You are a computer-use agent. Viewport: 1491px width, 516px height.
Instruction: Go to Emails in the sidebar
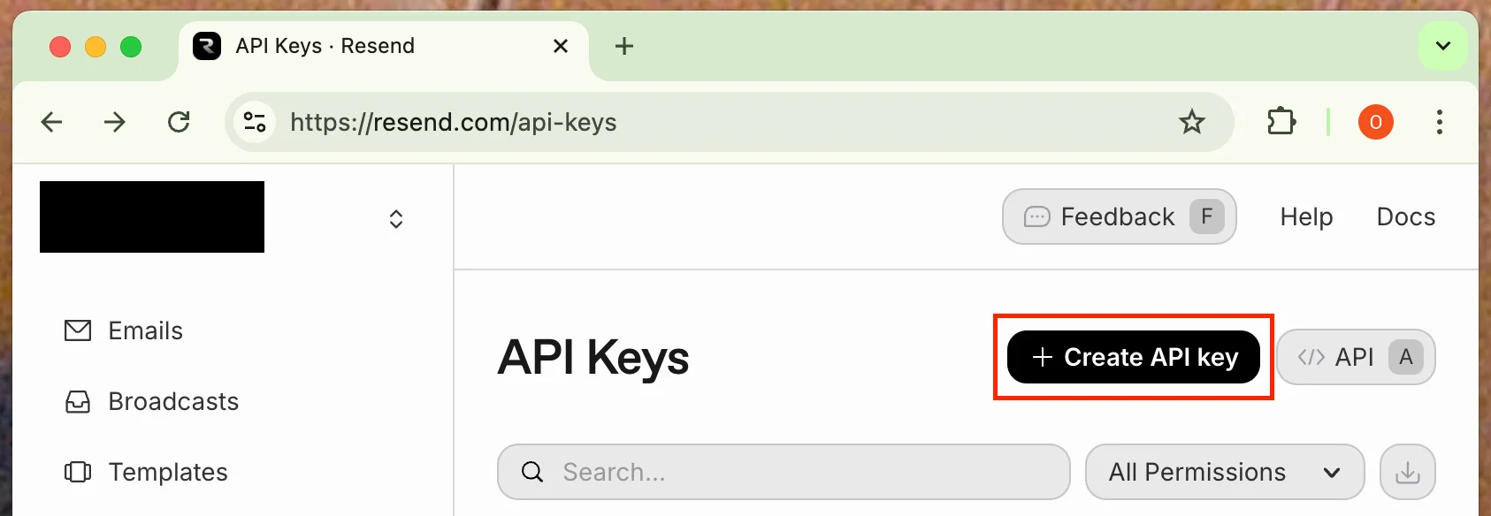tap(145, 330)
